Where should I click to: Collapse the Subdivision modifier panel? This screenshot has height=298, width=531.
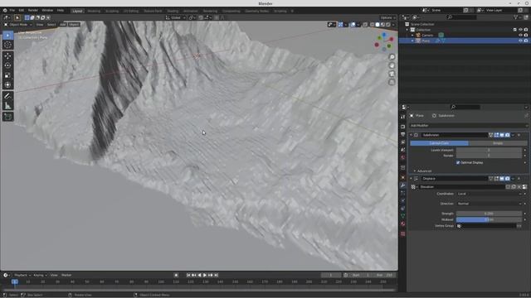click(412, 135)
